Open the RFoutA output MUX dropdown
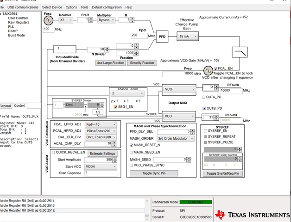This screenshot has height=222, width=291. point(179,89)
